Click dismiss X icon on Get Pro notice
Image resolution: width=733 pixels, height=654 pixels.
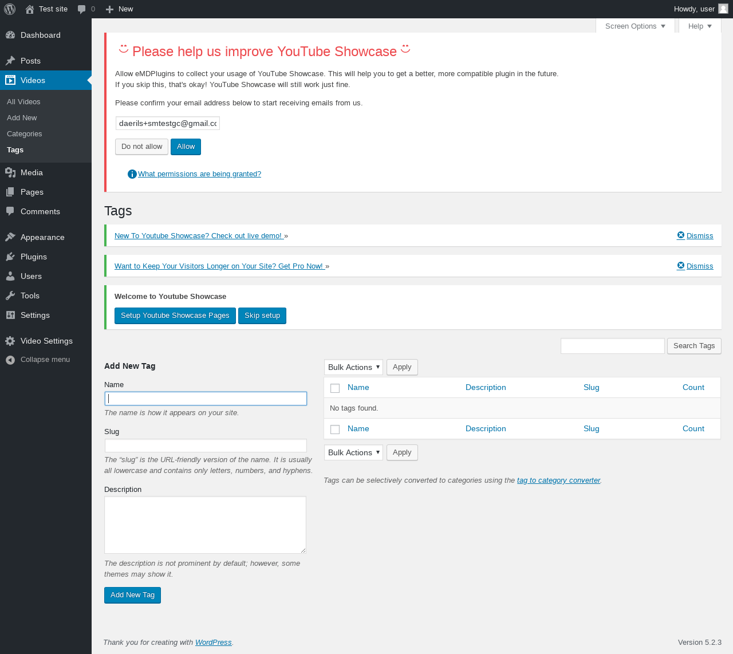(681, 265)
